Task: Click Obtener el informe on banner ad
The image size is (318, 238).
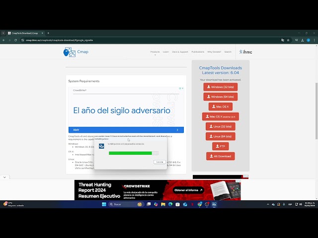Action: point(188,190)
